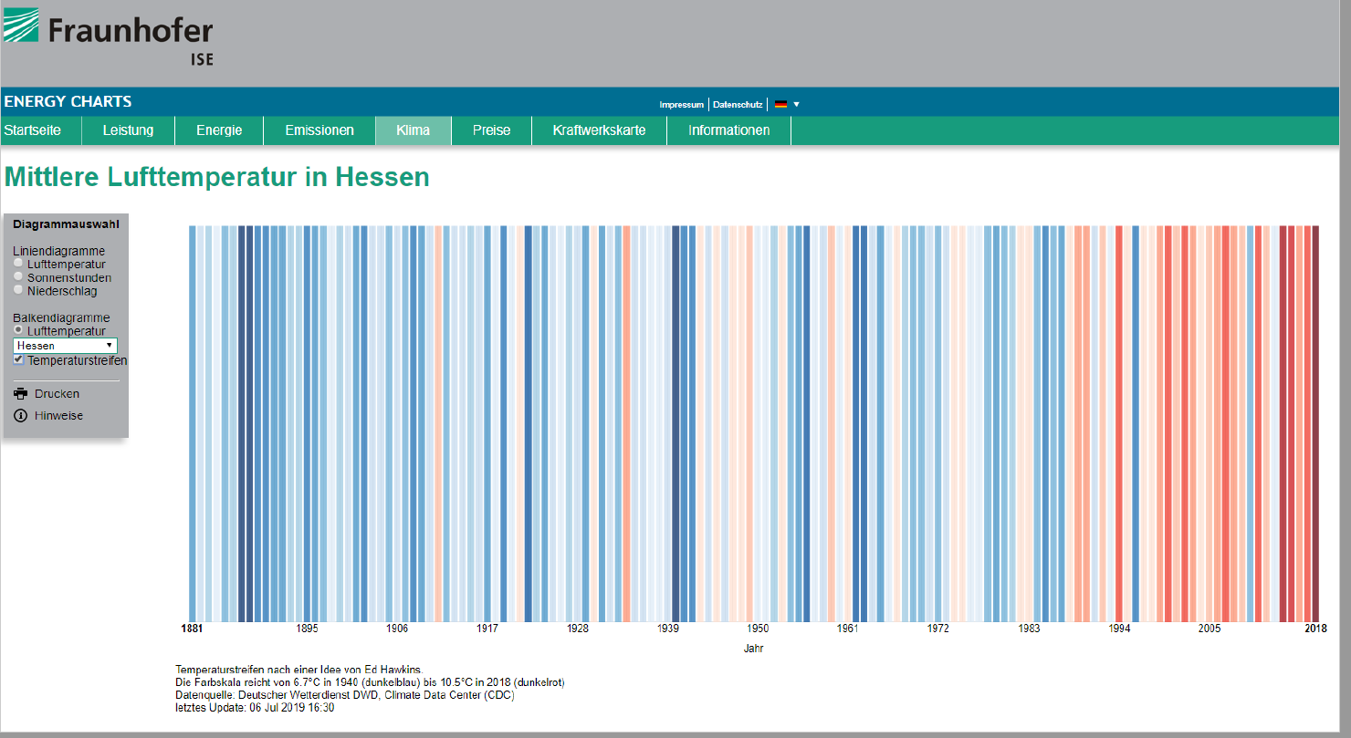Click the info icon beside Hinweise
This screenshot has height=738, width=1351.
tap(21, 416)
